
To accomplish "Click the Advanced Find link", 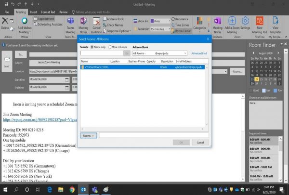I will tap(199, 53).
